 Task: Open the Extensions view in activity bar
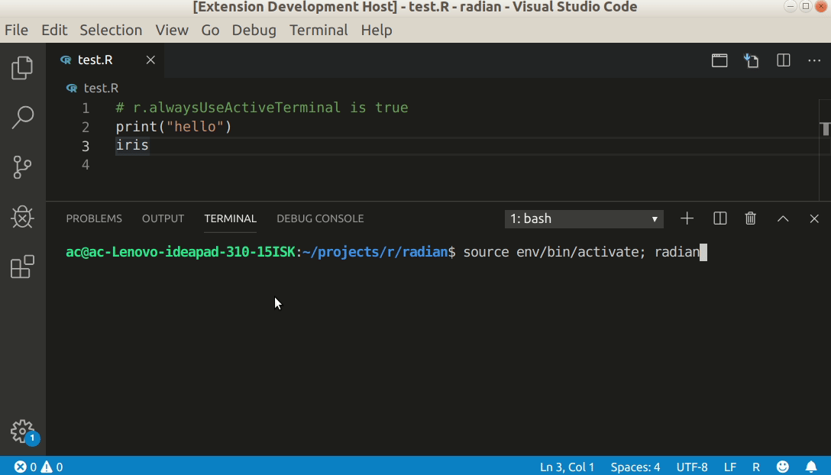pyautogui.click(x=22, y=267)
